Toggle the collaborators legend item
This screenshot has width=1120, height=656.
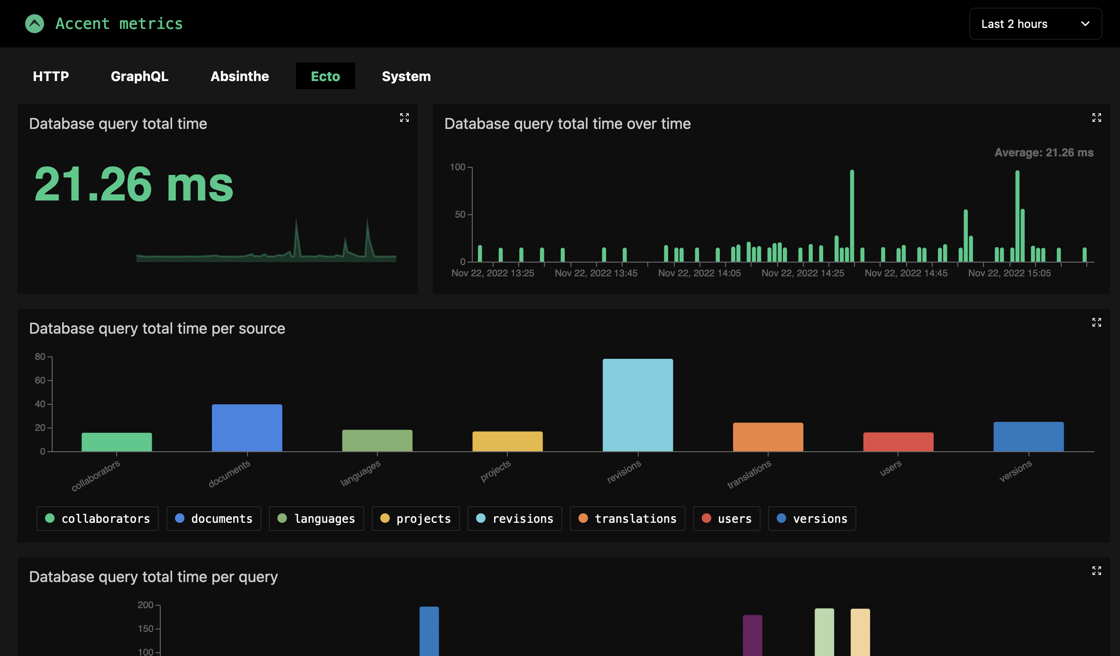tap(97, 519)
